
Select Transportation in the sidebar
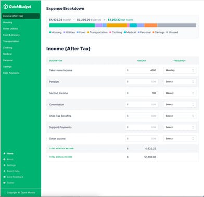coord(11,41)
